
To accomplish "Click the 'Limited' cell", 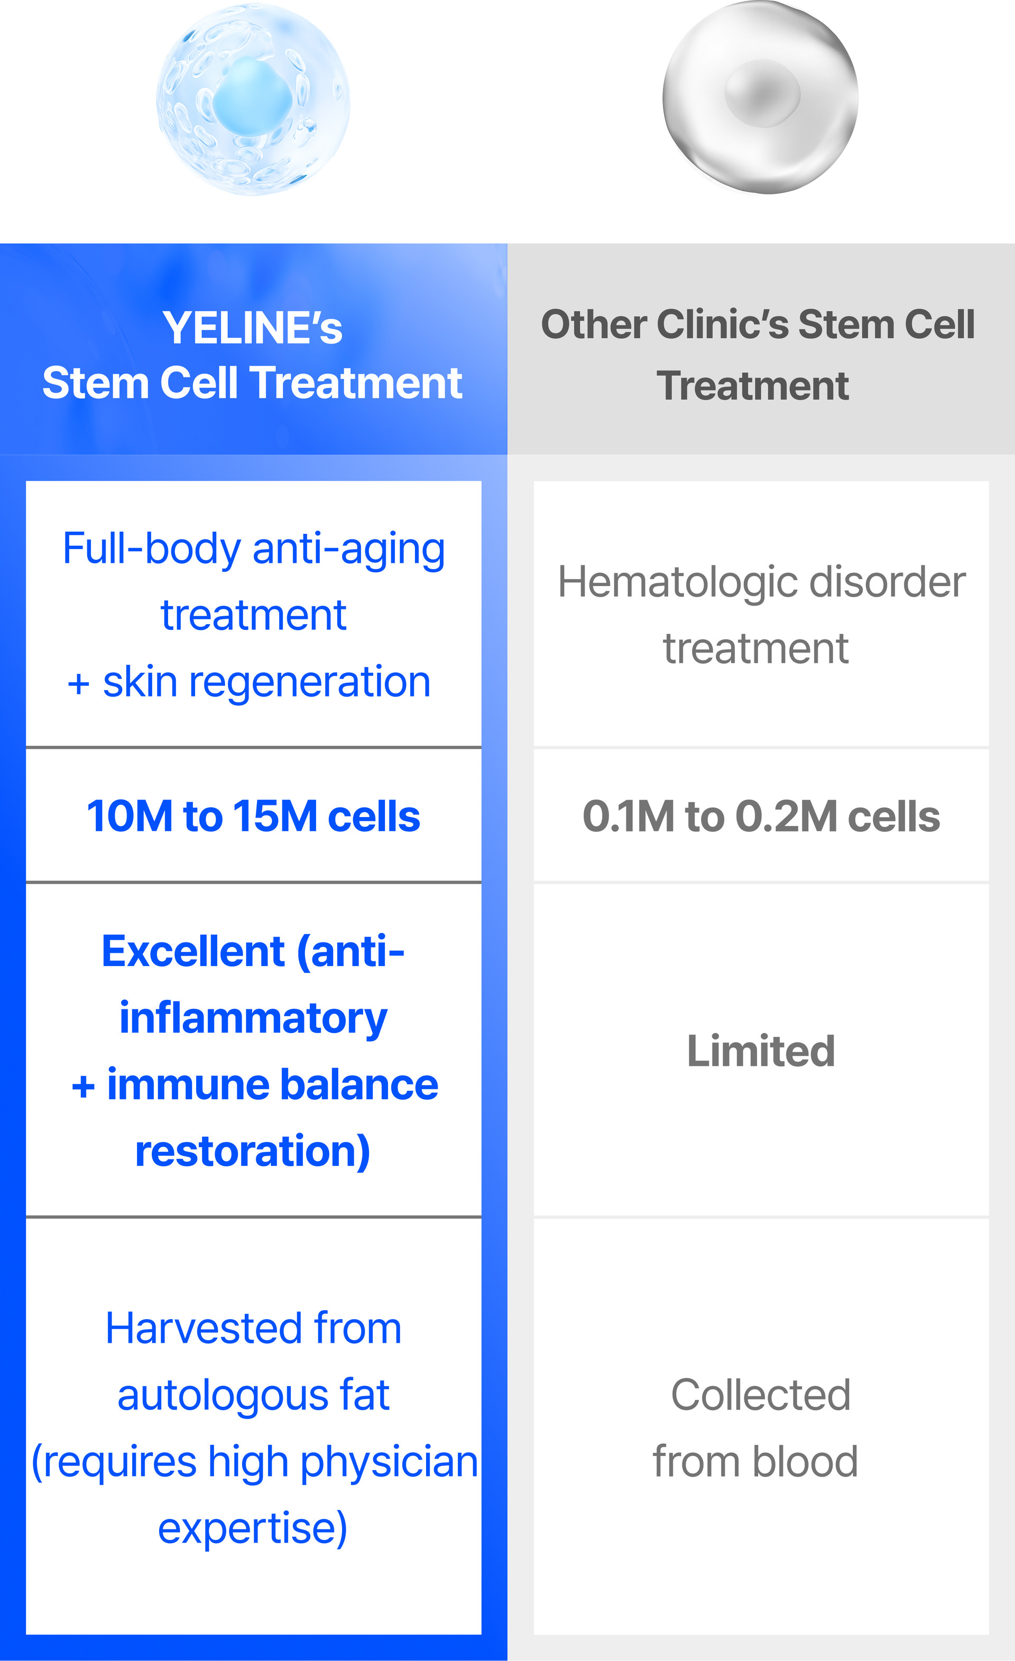I will click(x=761, y=1051).
